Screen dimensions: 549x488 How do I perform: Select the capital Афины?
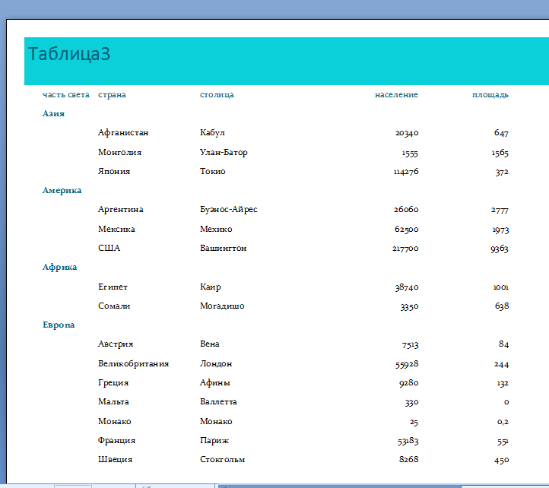(215, 382)
